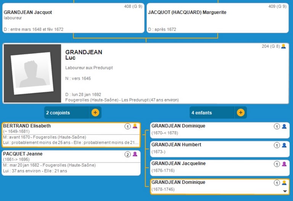The height and width of the screenshot is (201, 293).
Task: Click person icon on BERTRAND Elisabeth card
Action: 135,126
